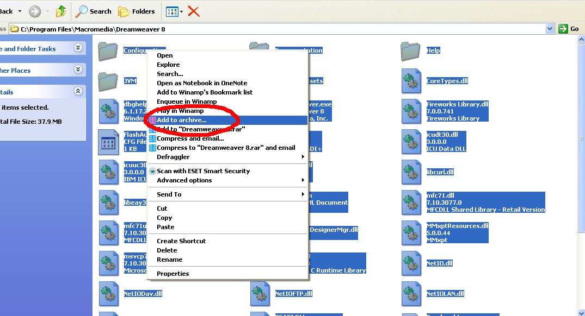This screenshot has width=585, height=316.
Task: Click the Help folder name label
Action: pos(433,50)
